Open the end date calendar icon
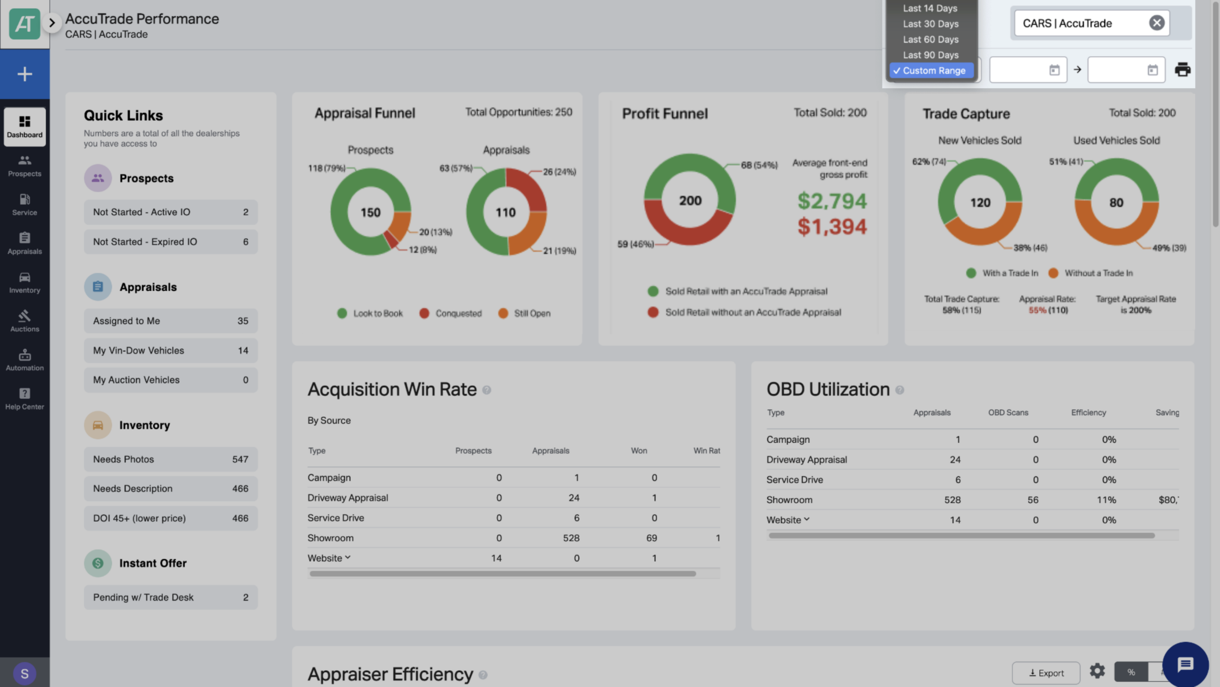1220x687 pixels. coord(1152,70)
